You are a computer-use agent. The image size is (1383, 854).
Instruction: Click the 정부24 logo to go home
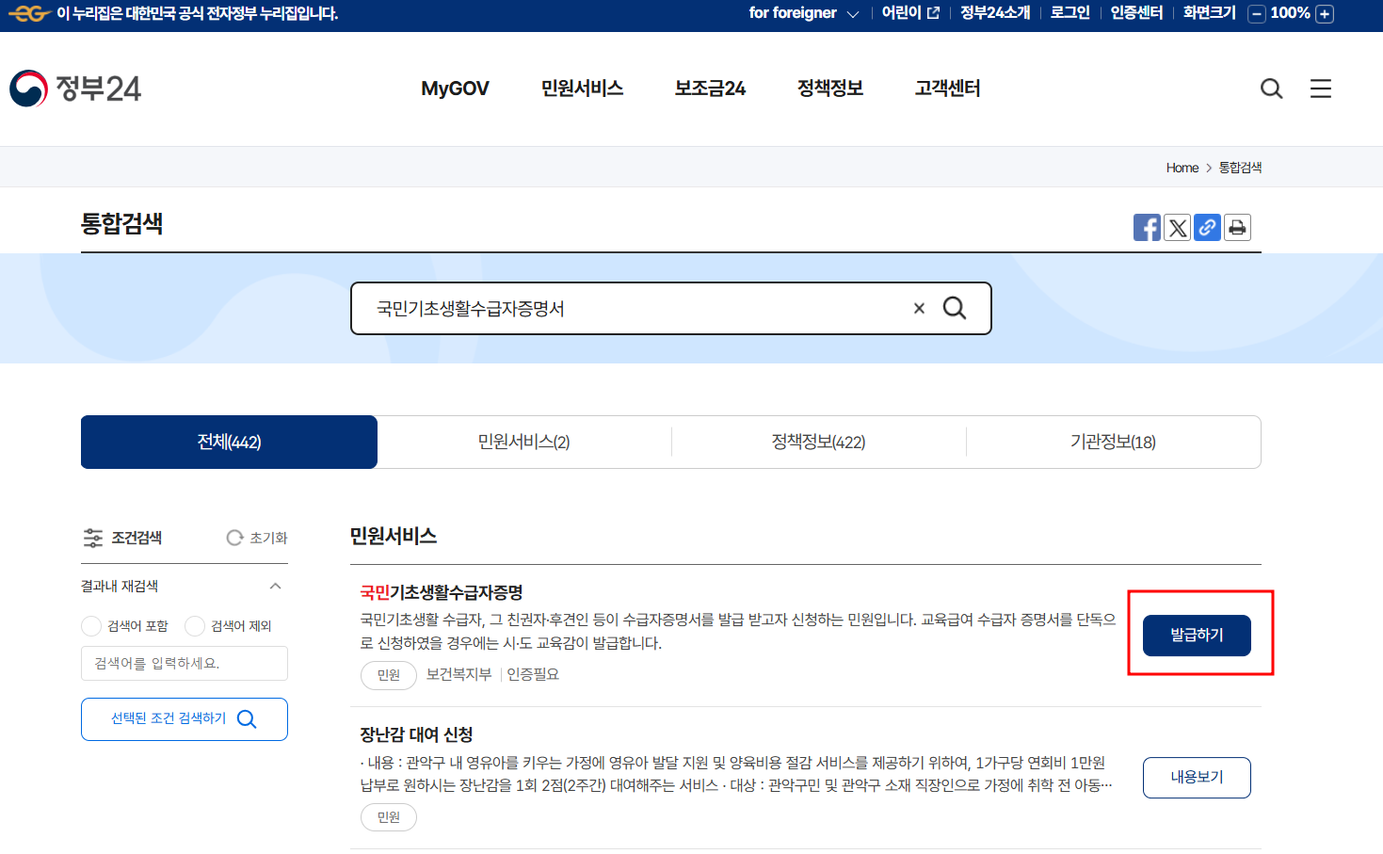pos(75,89)
